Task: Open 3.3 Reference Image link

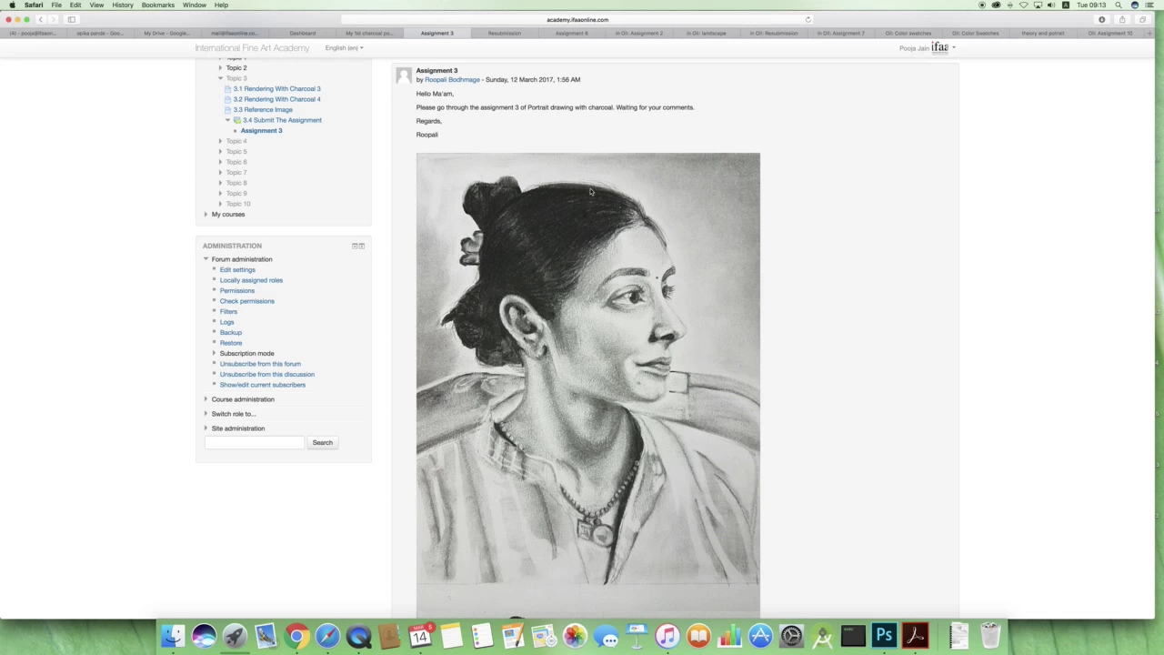Action: tap(263, 110)
